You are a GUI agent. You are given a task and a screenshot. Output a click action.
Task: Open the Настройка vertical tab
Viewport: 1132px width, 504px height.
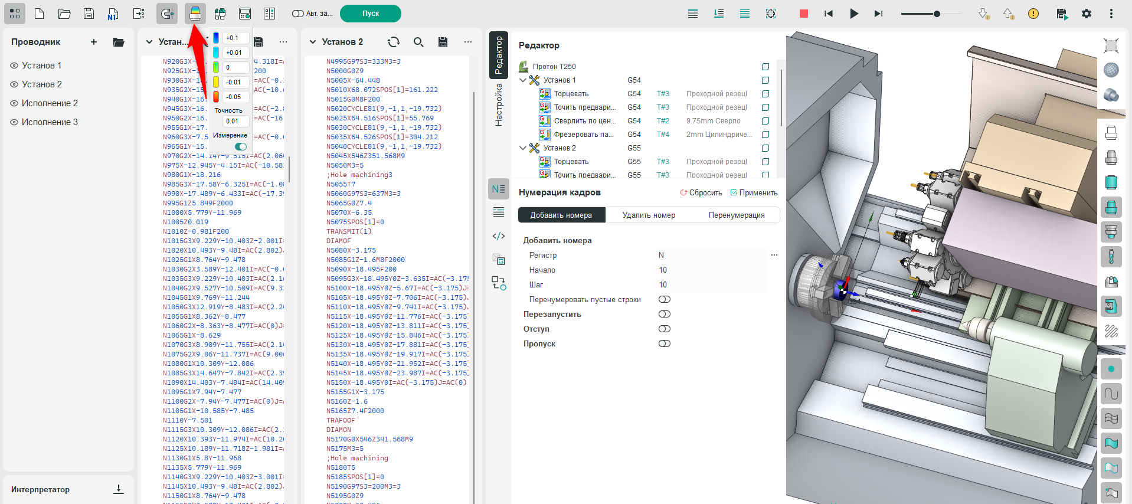499,105
